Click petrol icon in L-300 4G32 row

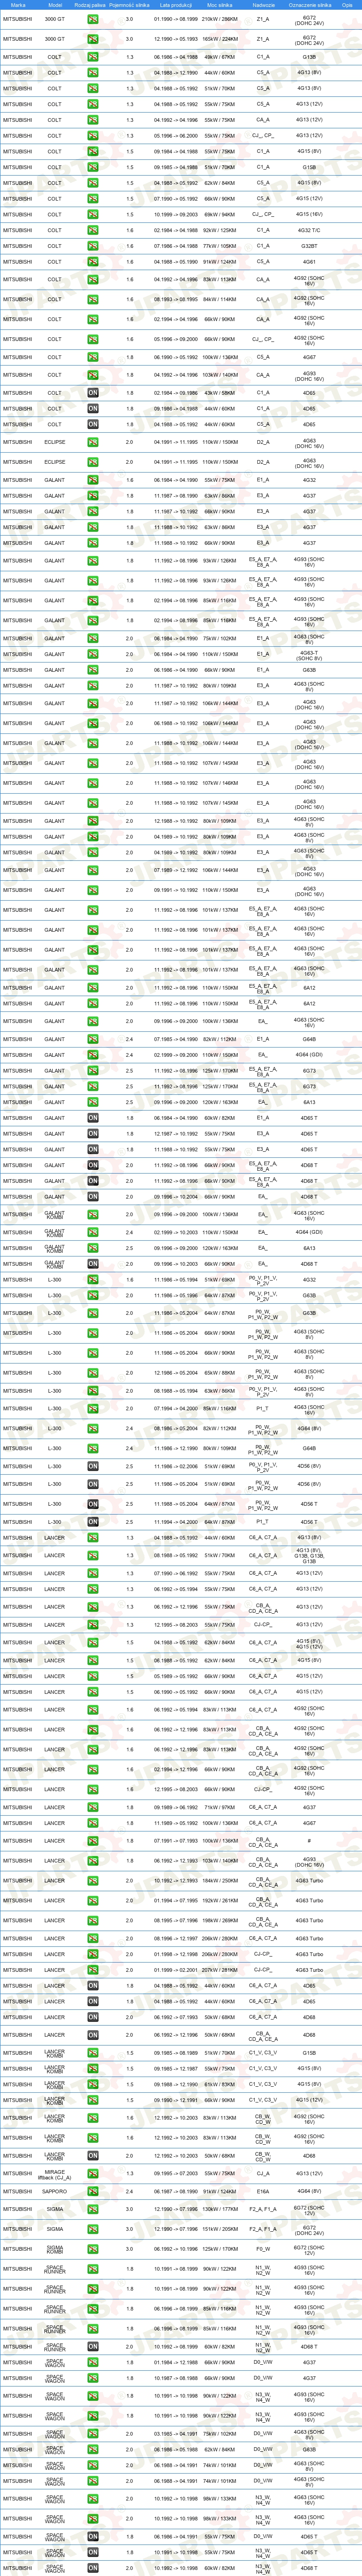92,1280
